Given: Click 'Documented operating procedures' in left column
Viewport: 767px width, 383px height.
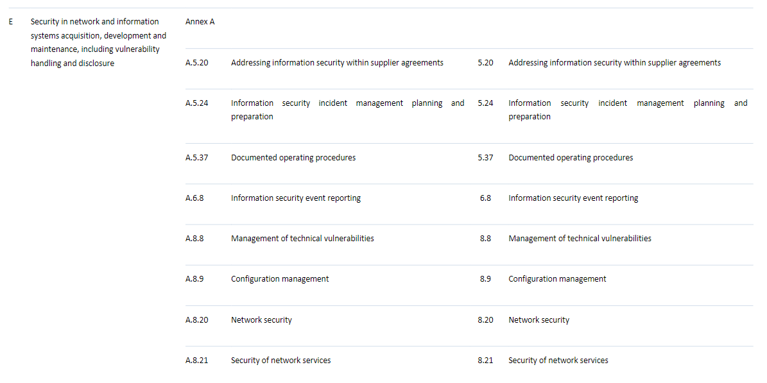Looking at the screenshot, I should pos(293,157).
